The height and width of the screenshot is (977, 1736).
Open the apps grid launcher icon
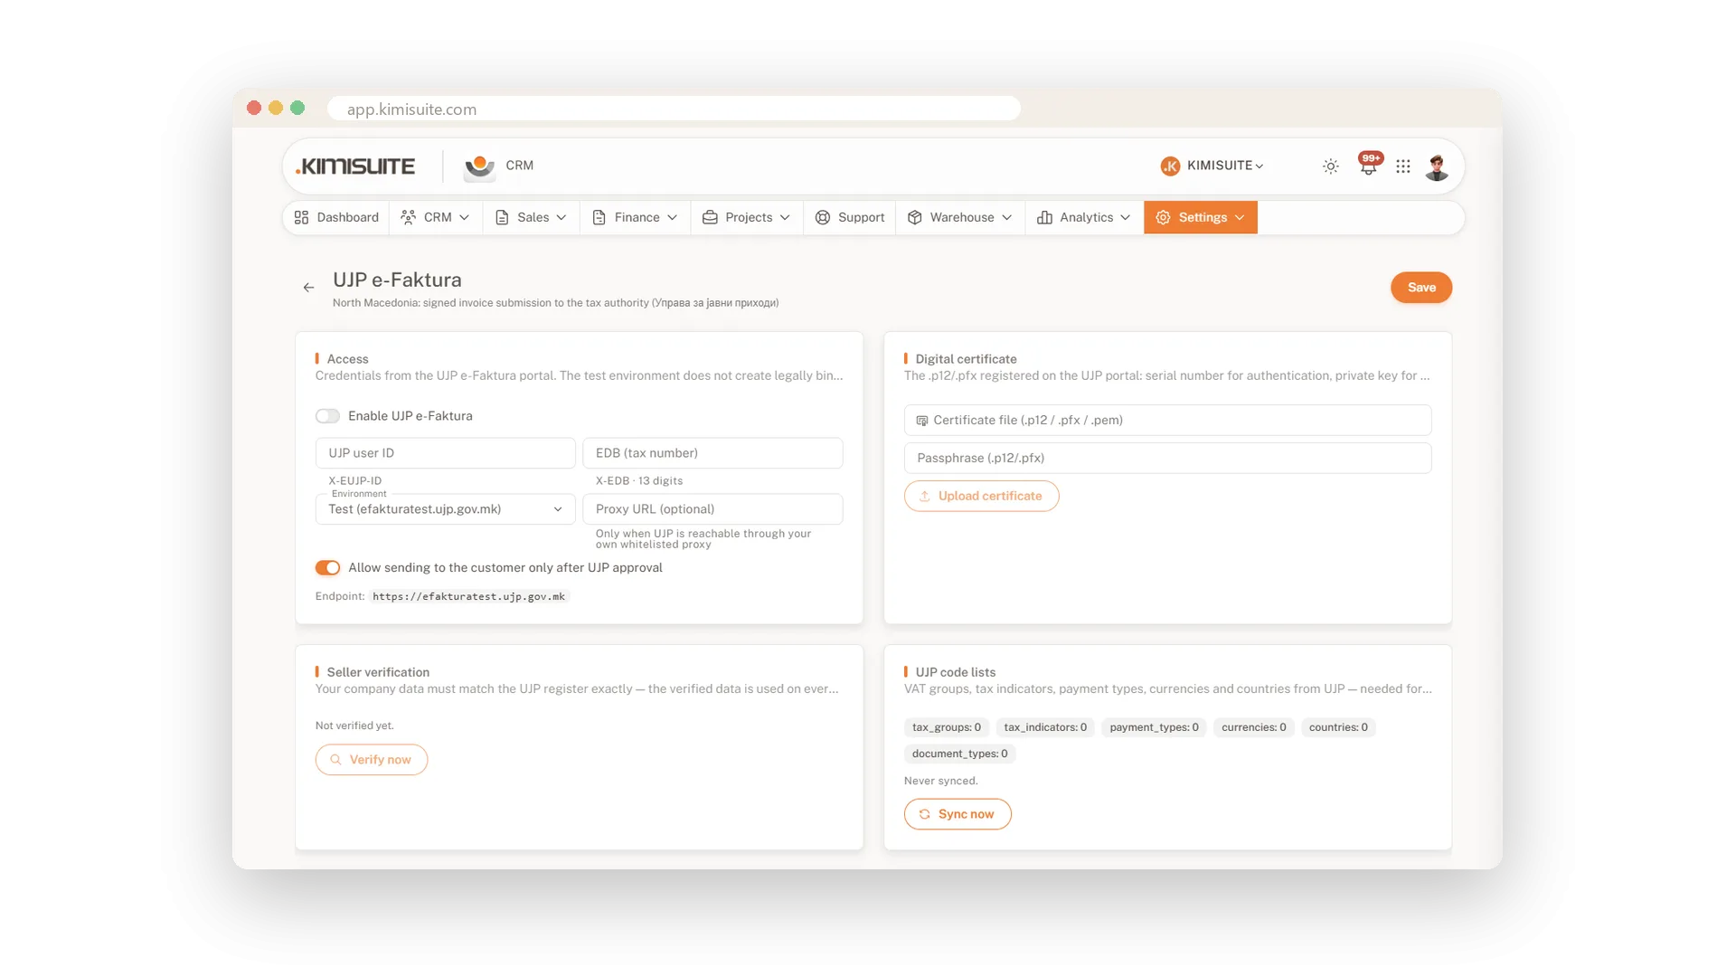[1403, 166]
